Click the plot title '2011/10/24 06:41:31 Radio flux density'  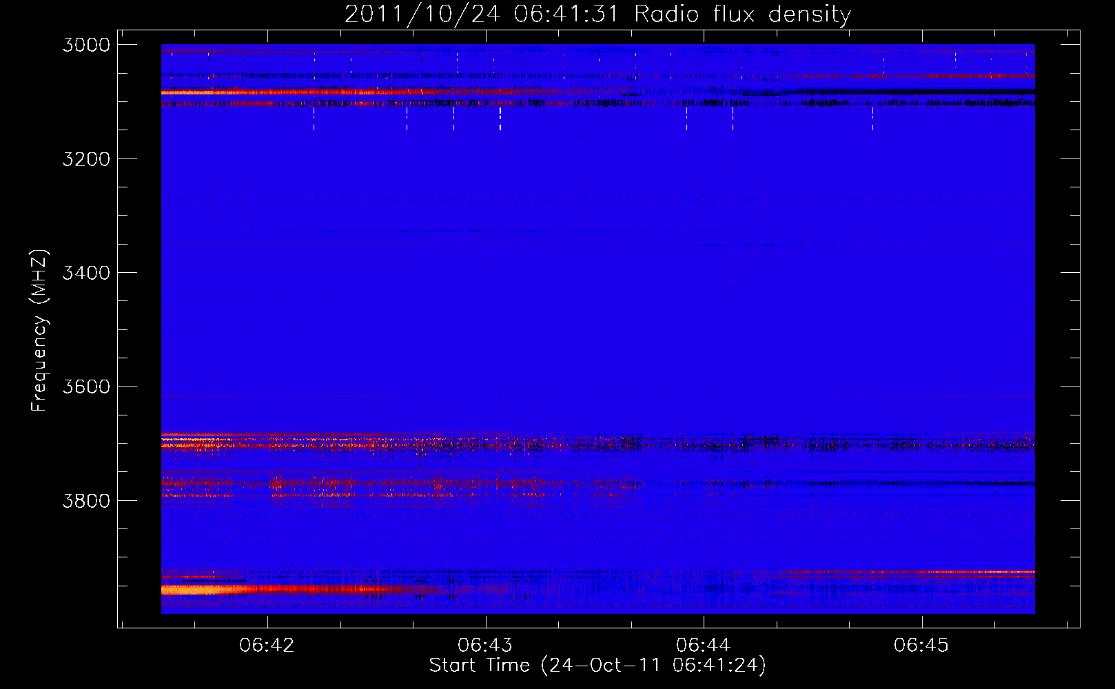pos(597,14)
